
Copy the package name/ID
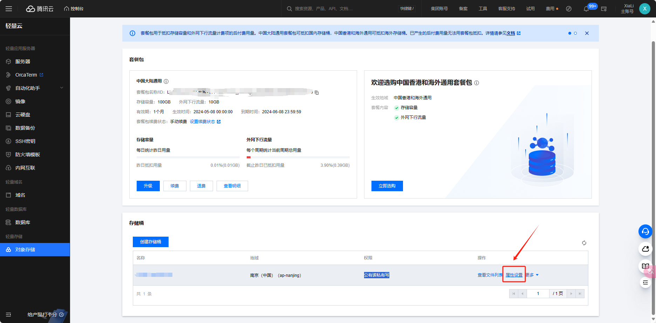point(316,92)
